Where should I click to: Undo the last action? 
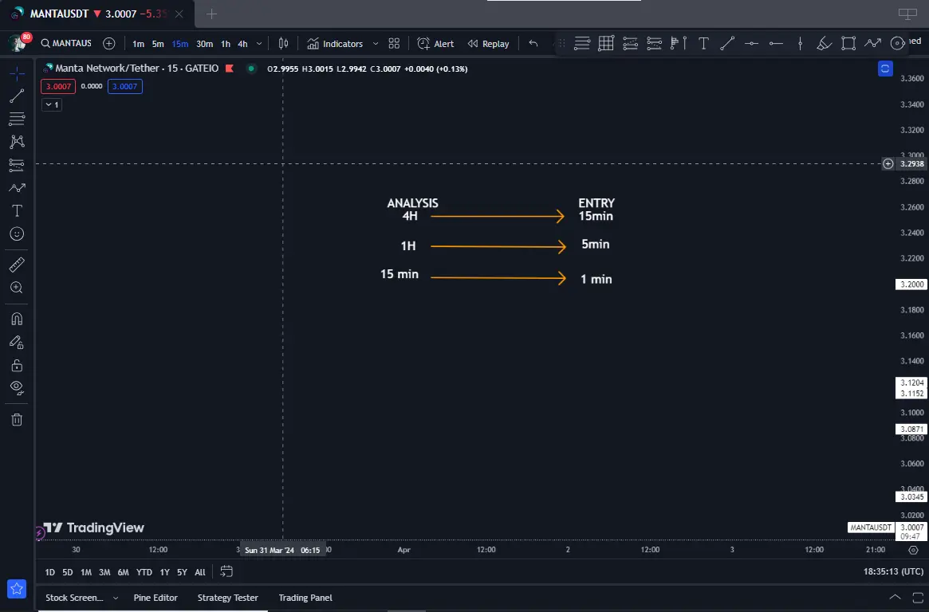point(533,43)
